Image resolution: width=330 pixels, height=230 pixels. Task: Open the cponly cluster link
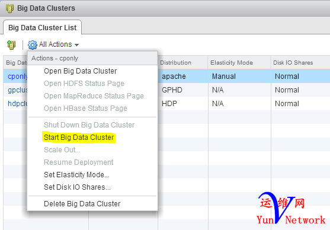[x=17, y=76]
